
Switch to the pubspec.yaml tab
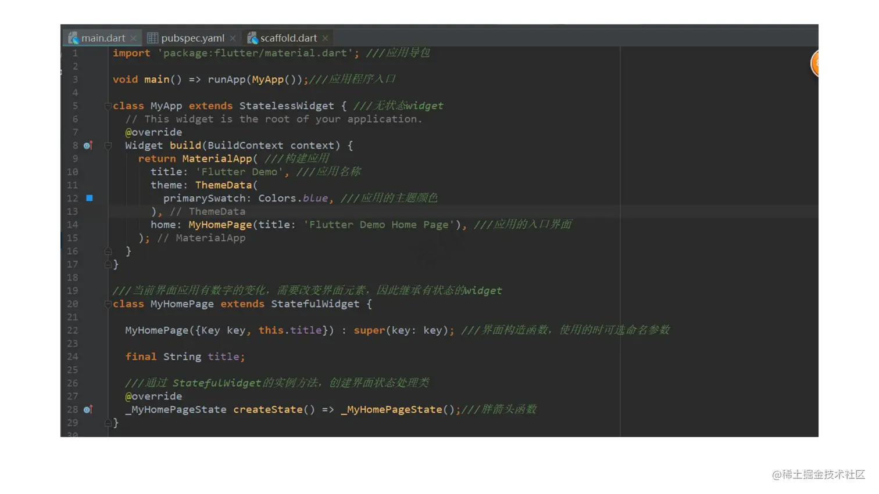pyautogui.click(x=192, y=38)
